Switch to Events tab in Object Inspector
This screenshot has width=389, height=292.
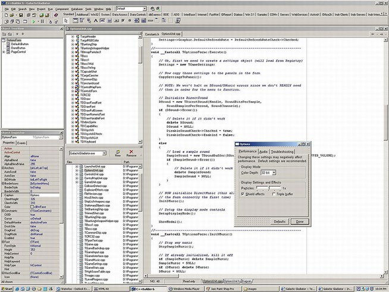[x=21, y=143]
